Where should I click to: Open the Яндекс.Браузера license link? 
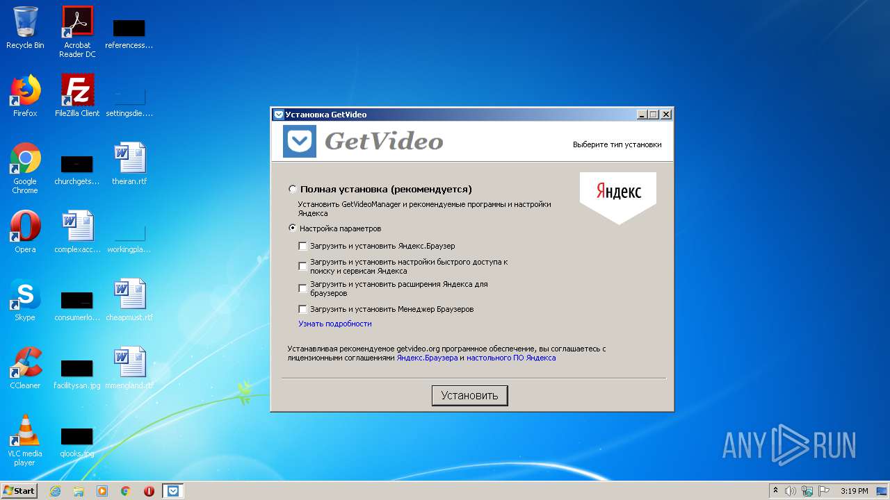click(x=427, y=358)
